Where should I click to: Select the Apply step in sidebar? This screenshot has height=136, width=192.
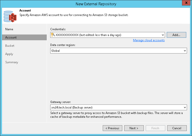coord(9,54)
